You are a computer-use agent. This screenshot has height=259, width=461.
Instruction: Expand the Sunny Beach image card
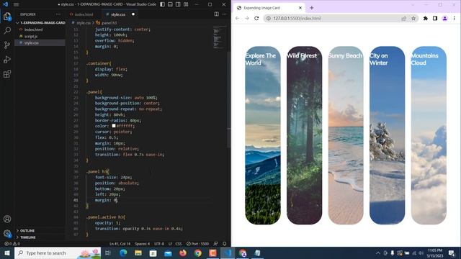(x=346, y=135)
